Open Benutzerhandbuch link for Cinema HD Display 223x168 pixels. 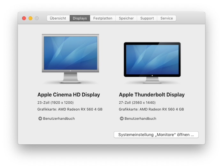click(x=59, y=118)
